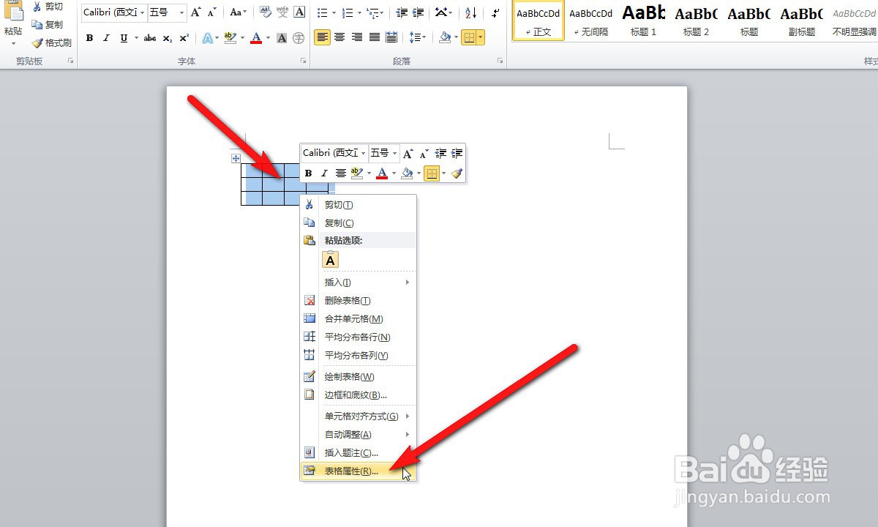Viewport: 878px width, 527px height.
Task: Apply 标题 1 style
Action: 644,20
